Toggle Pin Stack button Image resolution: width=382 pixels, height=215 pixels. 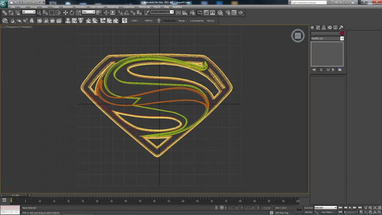click(x=314, y=70)
